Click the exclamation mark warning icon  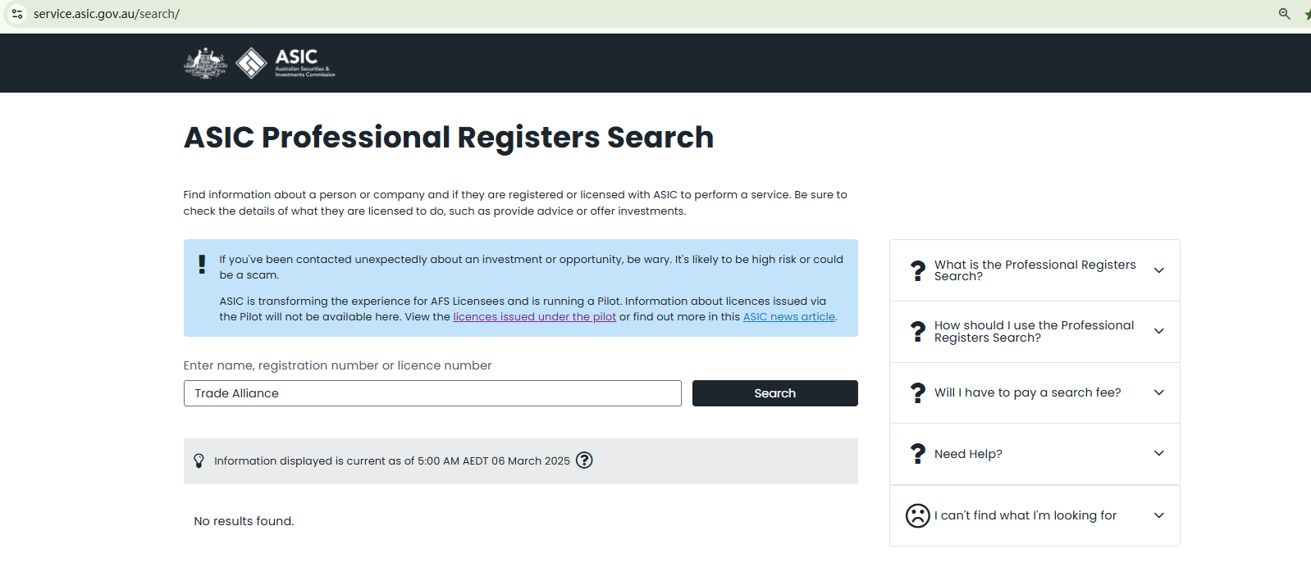click(202, 264)
